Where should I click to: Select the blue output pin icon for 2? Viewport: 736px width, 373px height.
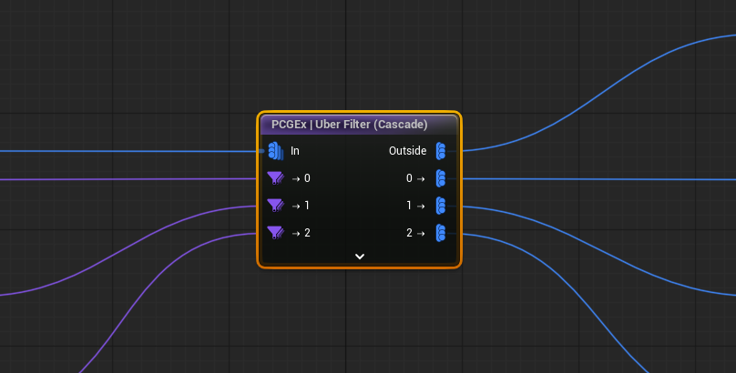coord(441,233)
